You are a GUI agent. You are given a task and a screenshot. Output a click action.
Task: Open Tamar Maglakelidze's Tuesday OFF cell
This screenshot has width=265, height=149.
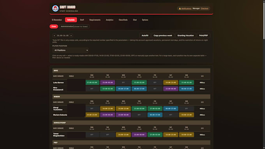108,135
